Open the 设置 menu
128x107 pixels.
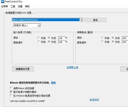coord(20,6)
